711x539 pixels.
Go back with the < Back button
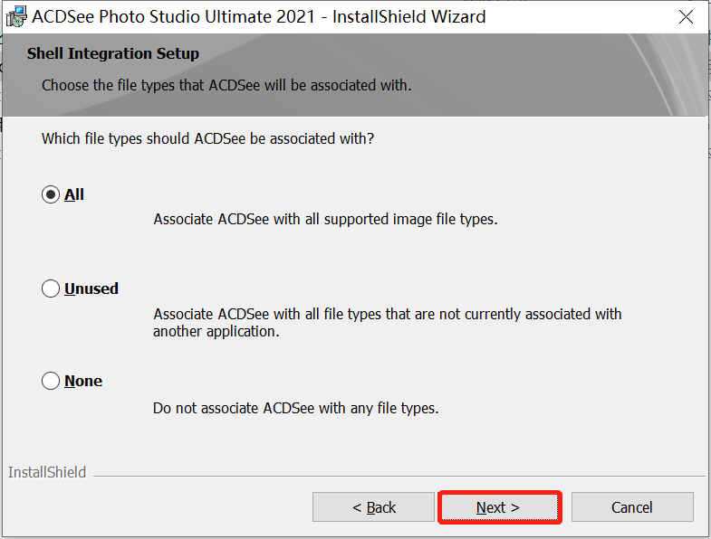tap(373, 507)
